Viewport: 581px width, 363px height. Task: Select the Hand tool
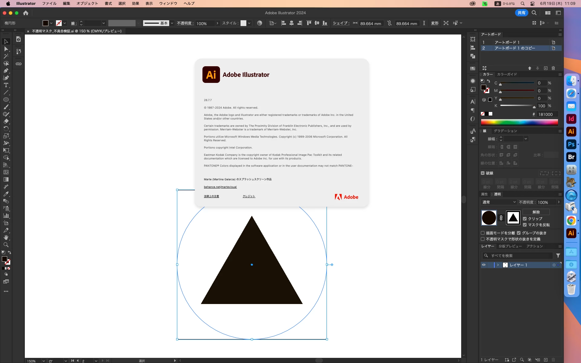point(6,237)
